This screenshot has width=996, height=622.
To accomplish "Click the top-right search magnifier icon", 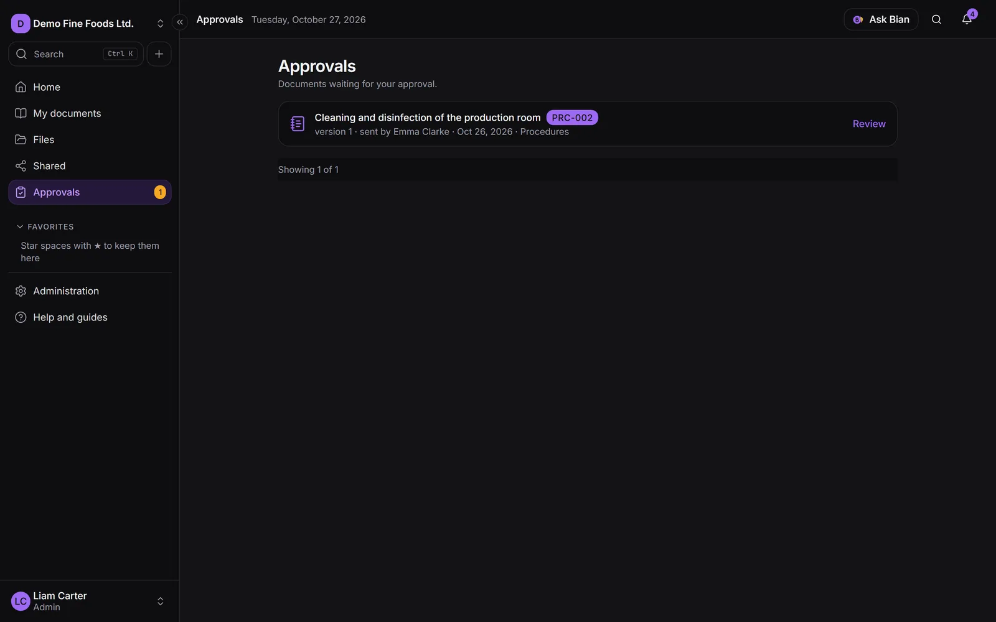I will (x=936, y=19).
